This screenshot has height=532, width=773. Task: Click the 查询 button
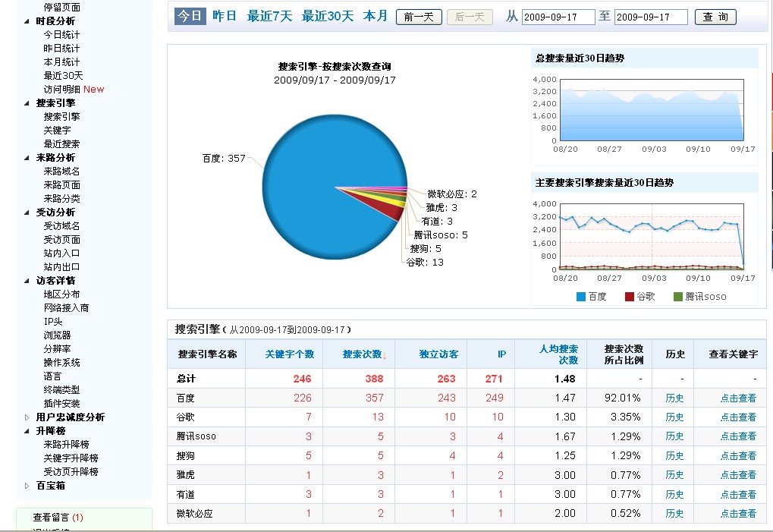point(715,16)
